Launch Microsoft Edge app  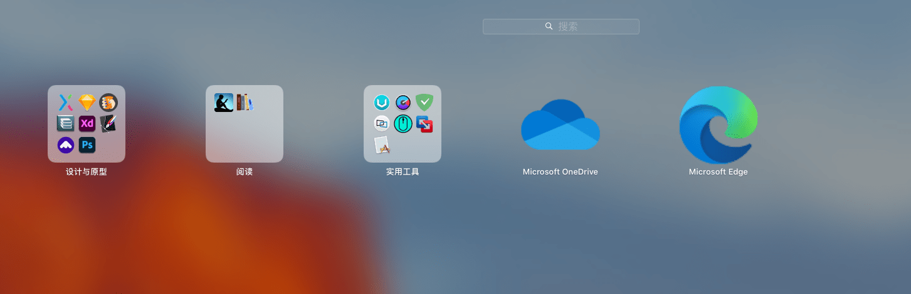coord(719,124)
